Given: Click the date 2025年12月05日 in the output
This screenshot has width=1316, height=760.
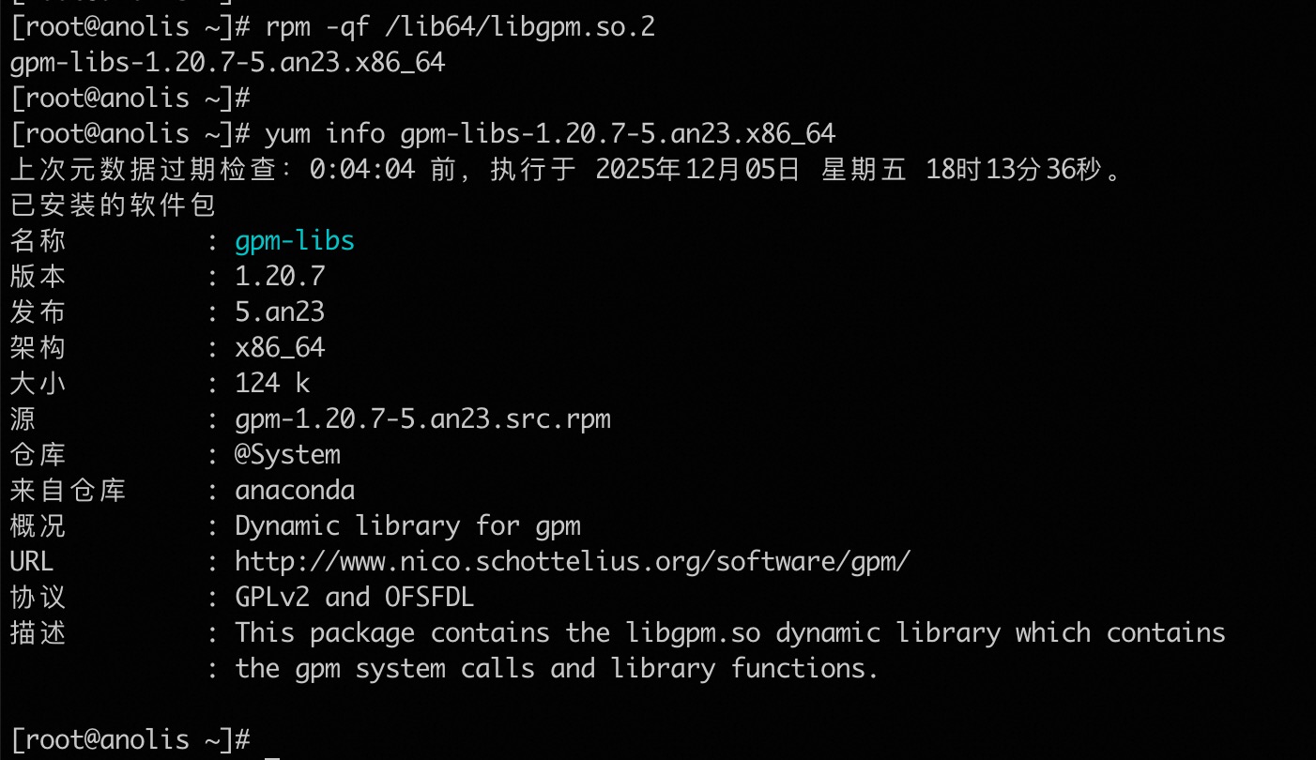Looking at the screenshot, I should click(x=697, y=170).
